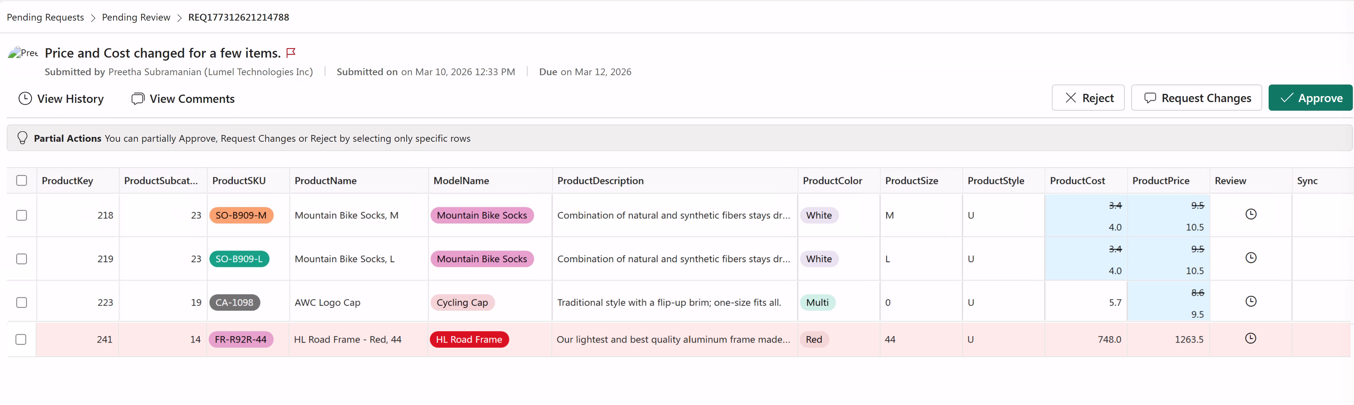1354x405 pixels.
Task: Click the orange SO-B909-M SKU tag
Action: tap(241, 215)
